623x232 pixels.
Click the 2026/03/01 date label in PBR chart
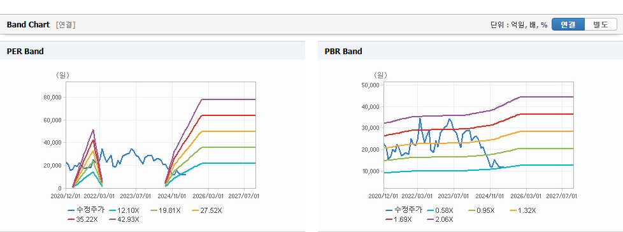pos(526,196)
